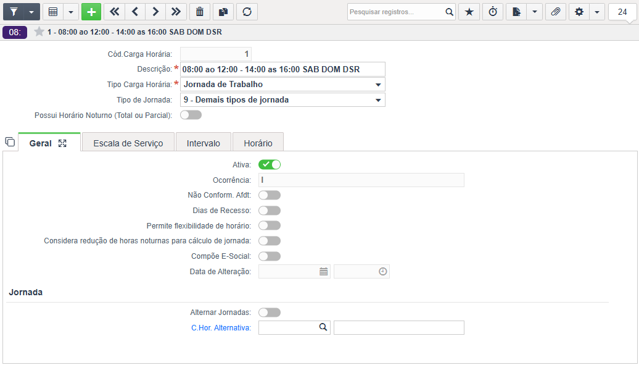The width and height of the screenshot is (639, 365).
Task: Click C.Hor. Alternativa description field
Action: click(x=399, y=328)
